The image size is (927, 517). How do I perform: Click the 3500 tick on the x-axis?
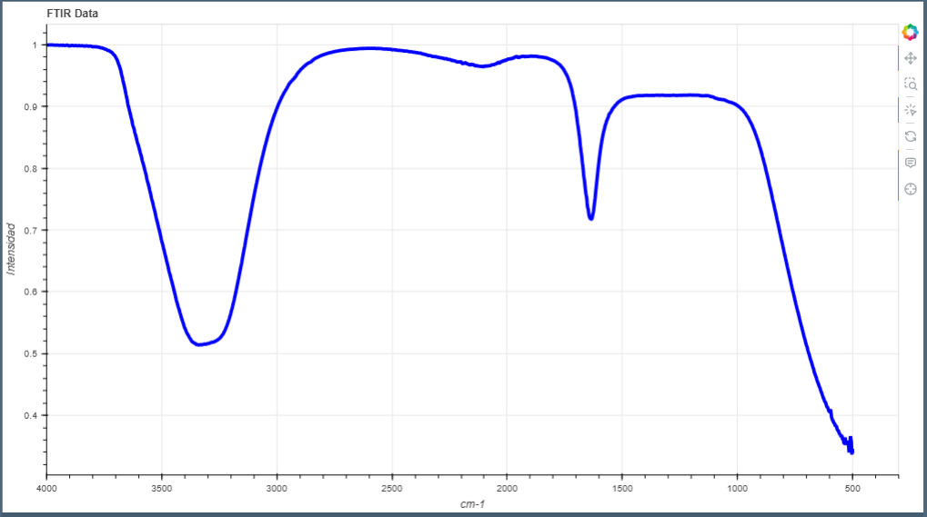click(x=161, y=486)
